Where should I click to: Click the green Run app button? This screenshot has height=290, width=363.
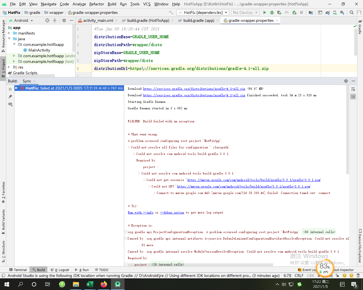(x=265, y=12)
